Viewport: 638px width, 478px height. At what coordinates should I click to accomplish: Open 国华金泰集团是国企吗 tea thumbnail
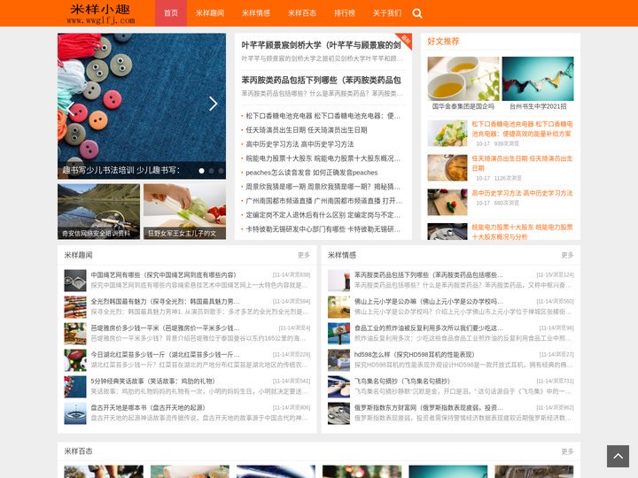[463, 83]
